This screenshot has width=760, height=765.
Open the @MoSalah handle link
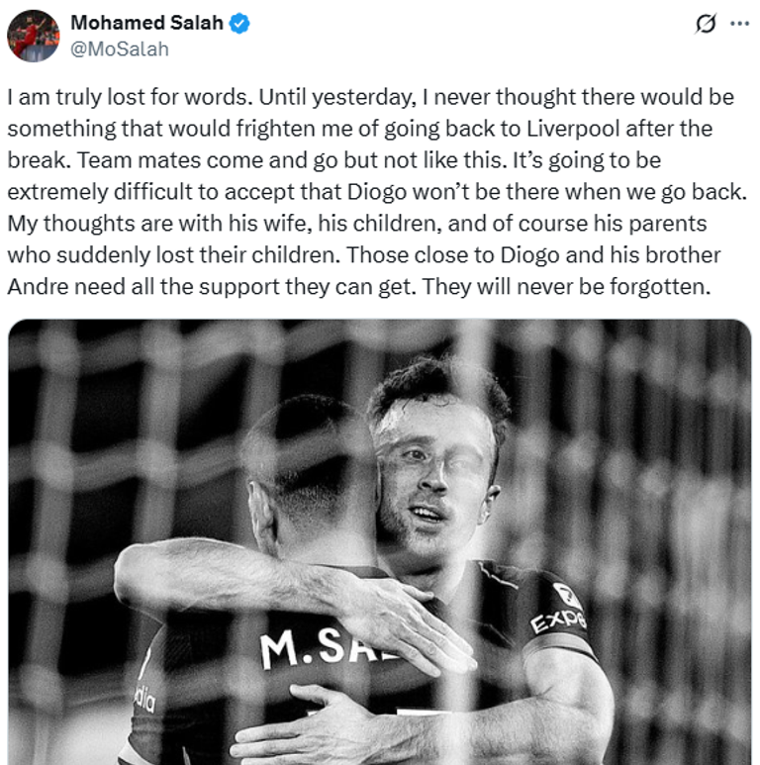pos(120,49)
